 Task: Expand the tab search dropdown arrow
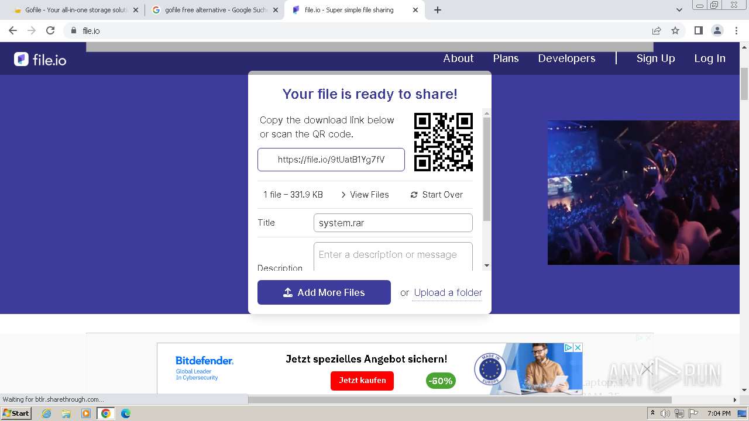click(679, 10)
